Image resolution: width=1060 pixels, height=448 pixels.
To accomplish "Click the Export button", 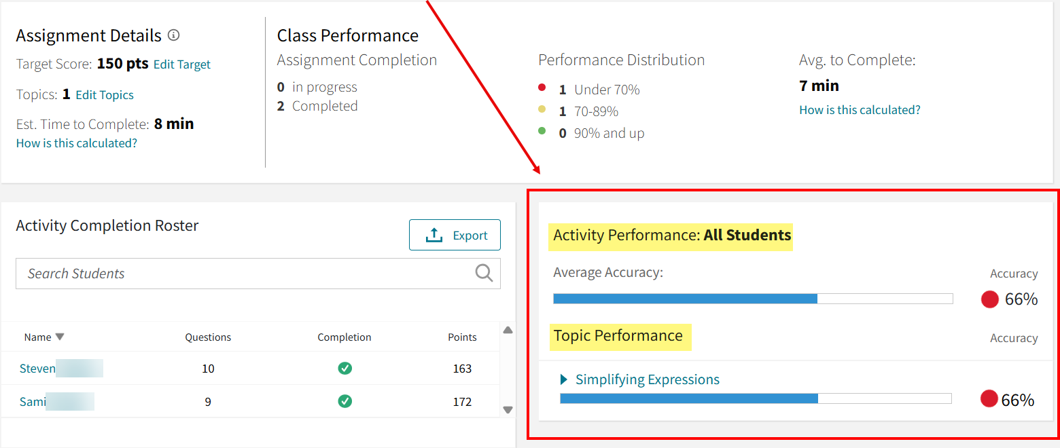I will coord(455,234).
